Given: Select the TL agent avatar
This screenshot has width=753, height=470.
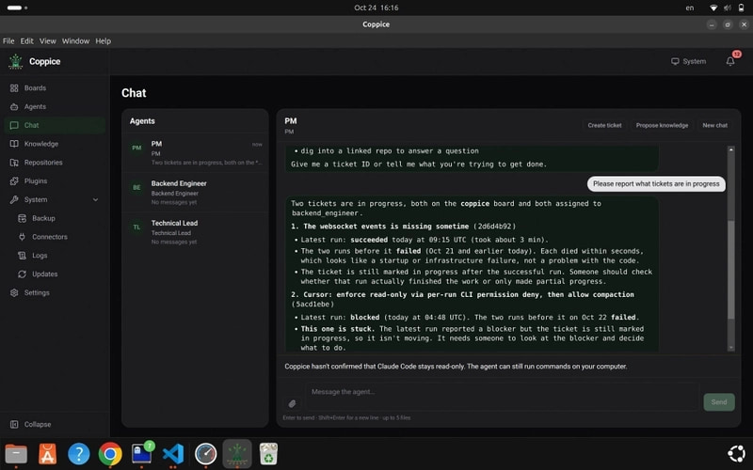Looking at the screenshot, I should (x=136, y=227).
